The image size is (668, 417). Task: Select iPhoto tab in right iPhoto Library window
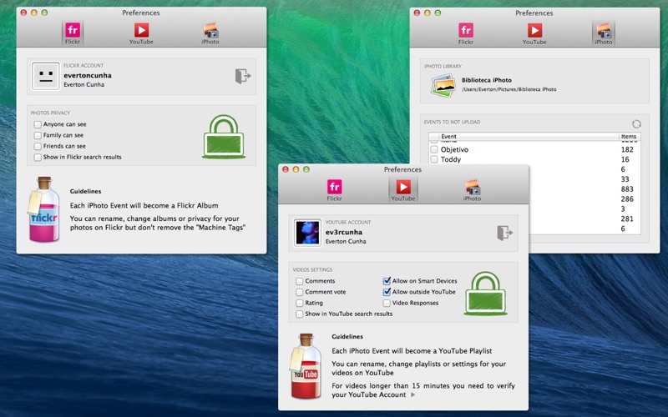coord(603,33)
